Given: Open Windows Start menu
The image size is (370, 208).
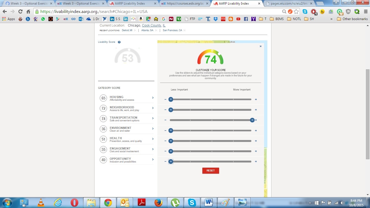Looking at the screenshot, I should coord(7,203).
